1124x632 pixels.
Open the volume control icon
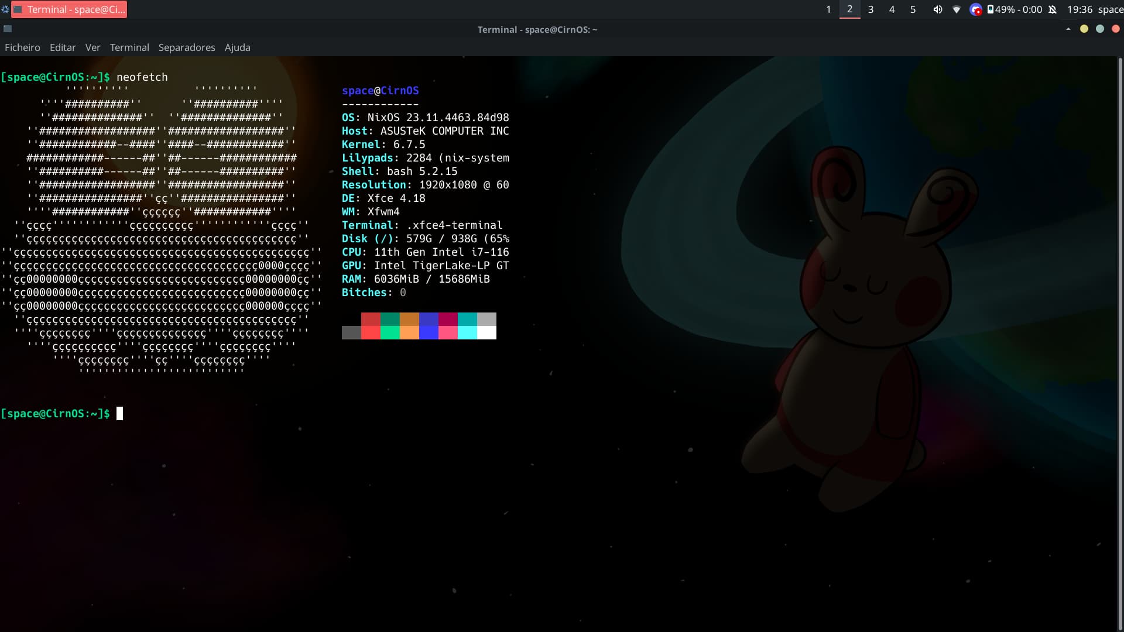coord(937,9)
